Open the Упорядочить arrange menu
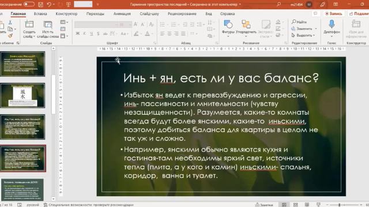This screenshot has width=369, height=207. coord(246,28)
